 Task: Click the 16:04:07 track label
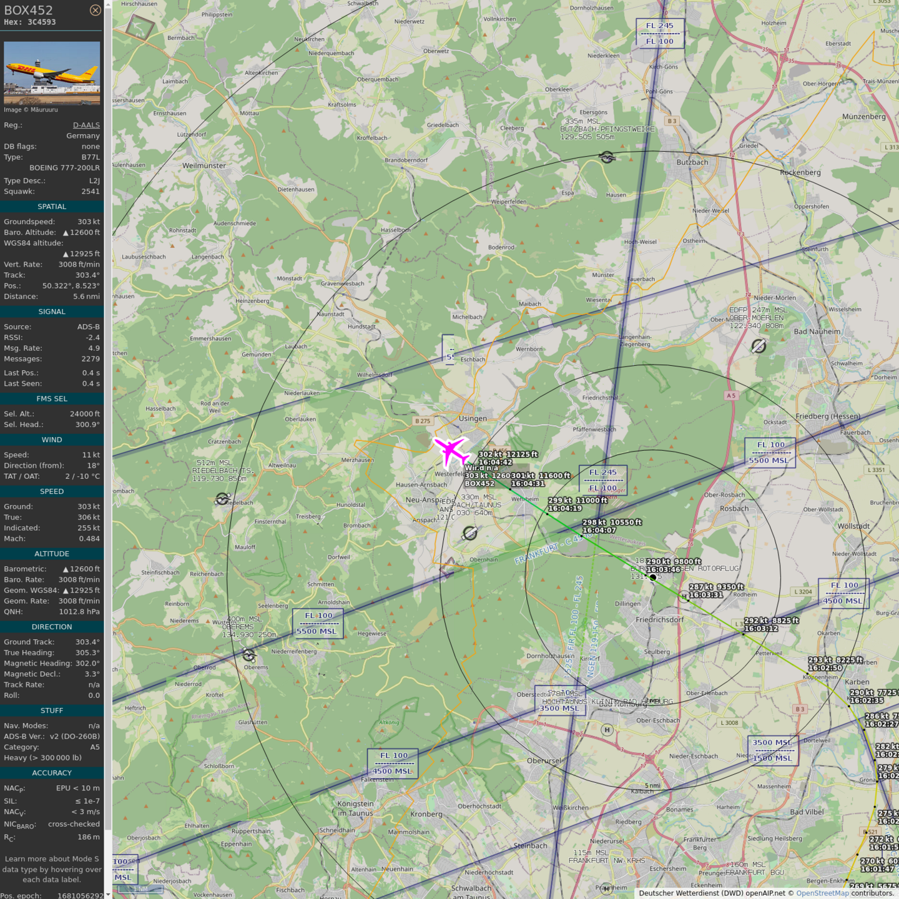coord(599,530)
